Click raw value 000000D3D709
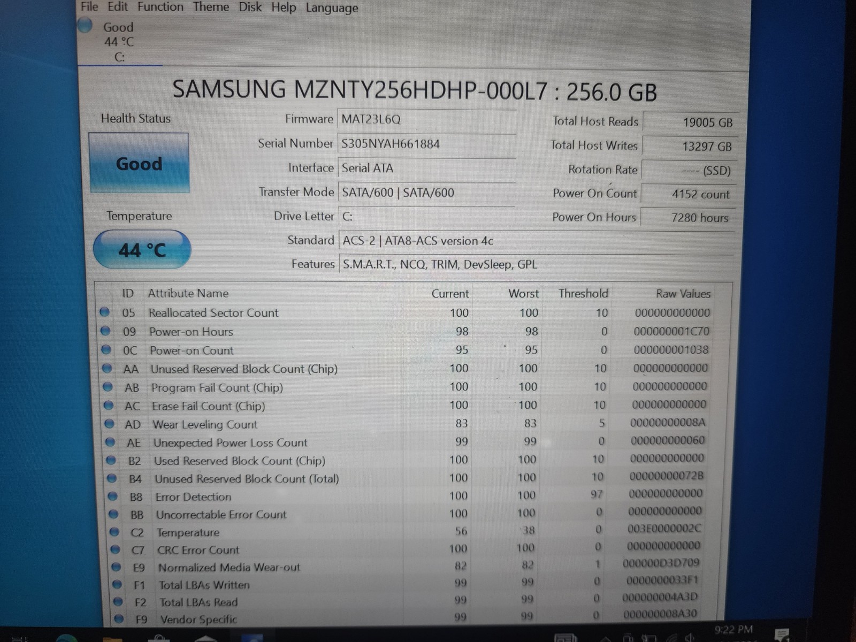The height and width of the screenshot is (642, 856). (661, 563)
